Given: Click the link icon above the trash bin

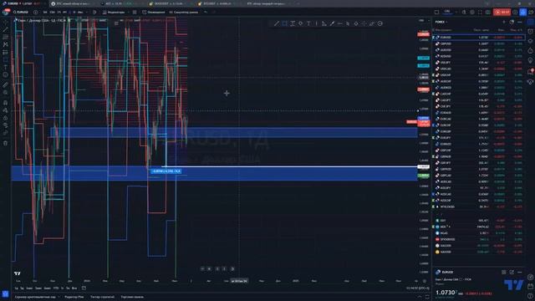Looking at the screenshot, I should (x=6, y=133).
